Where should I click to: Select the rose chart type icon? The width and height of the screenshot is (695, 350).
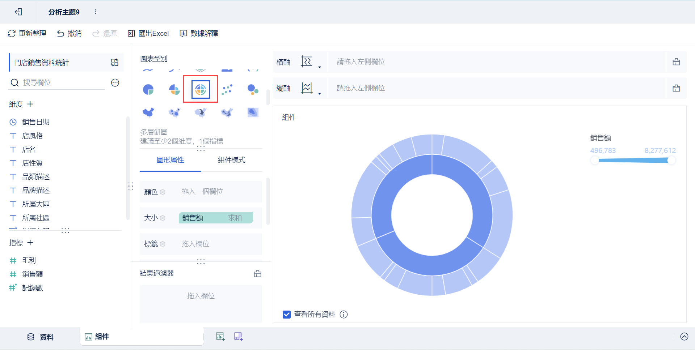[174, 89]
